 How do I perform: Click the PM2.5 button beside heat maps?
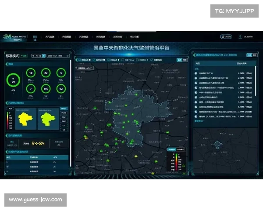point(64,109)
